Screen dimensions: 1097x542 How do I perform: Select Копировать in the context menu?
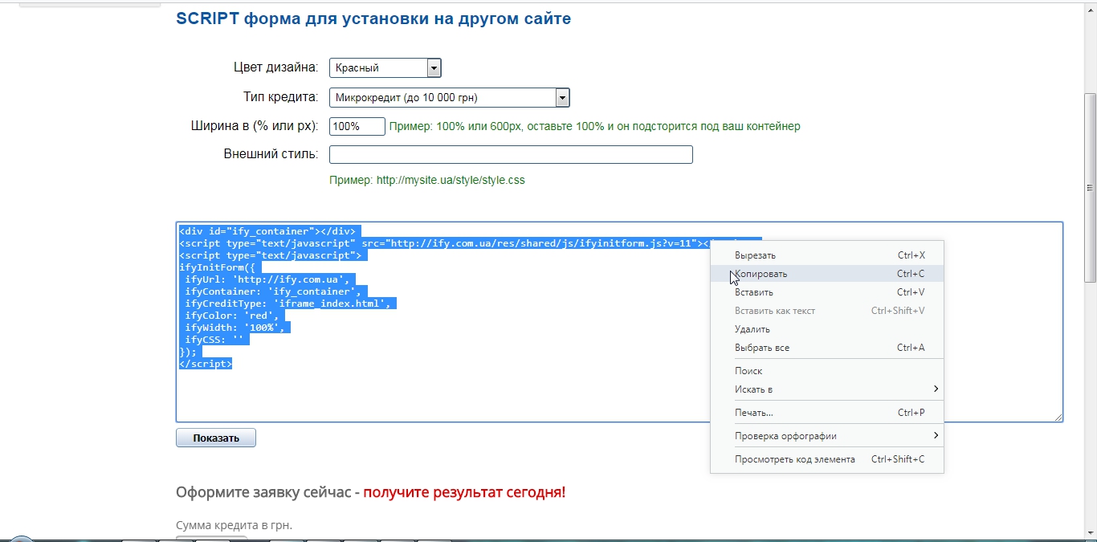coord(761,274)
